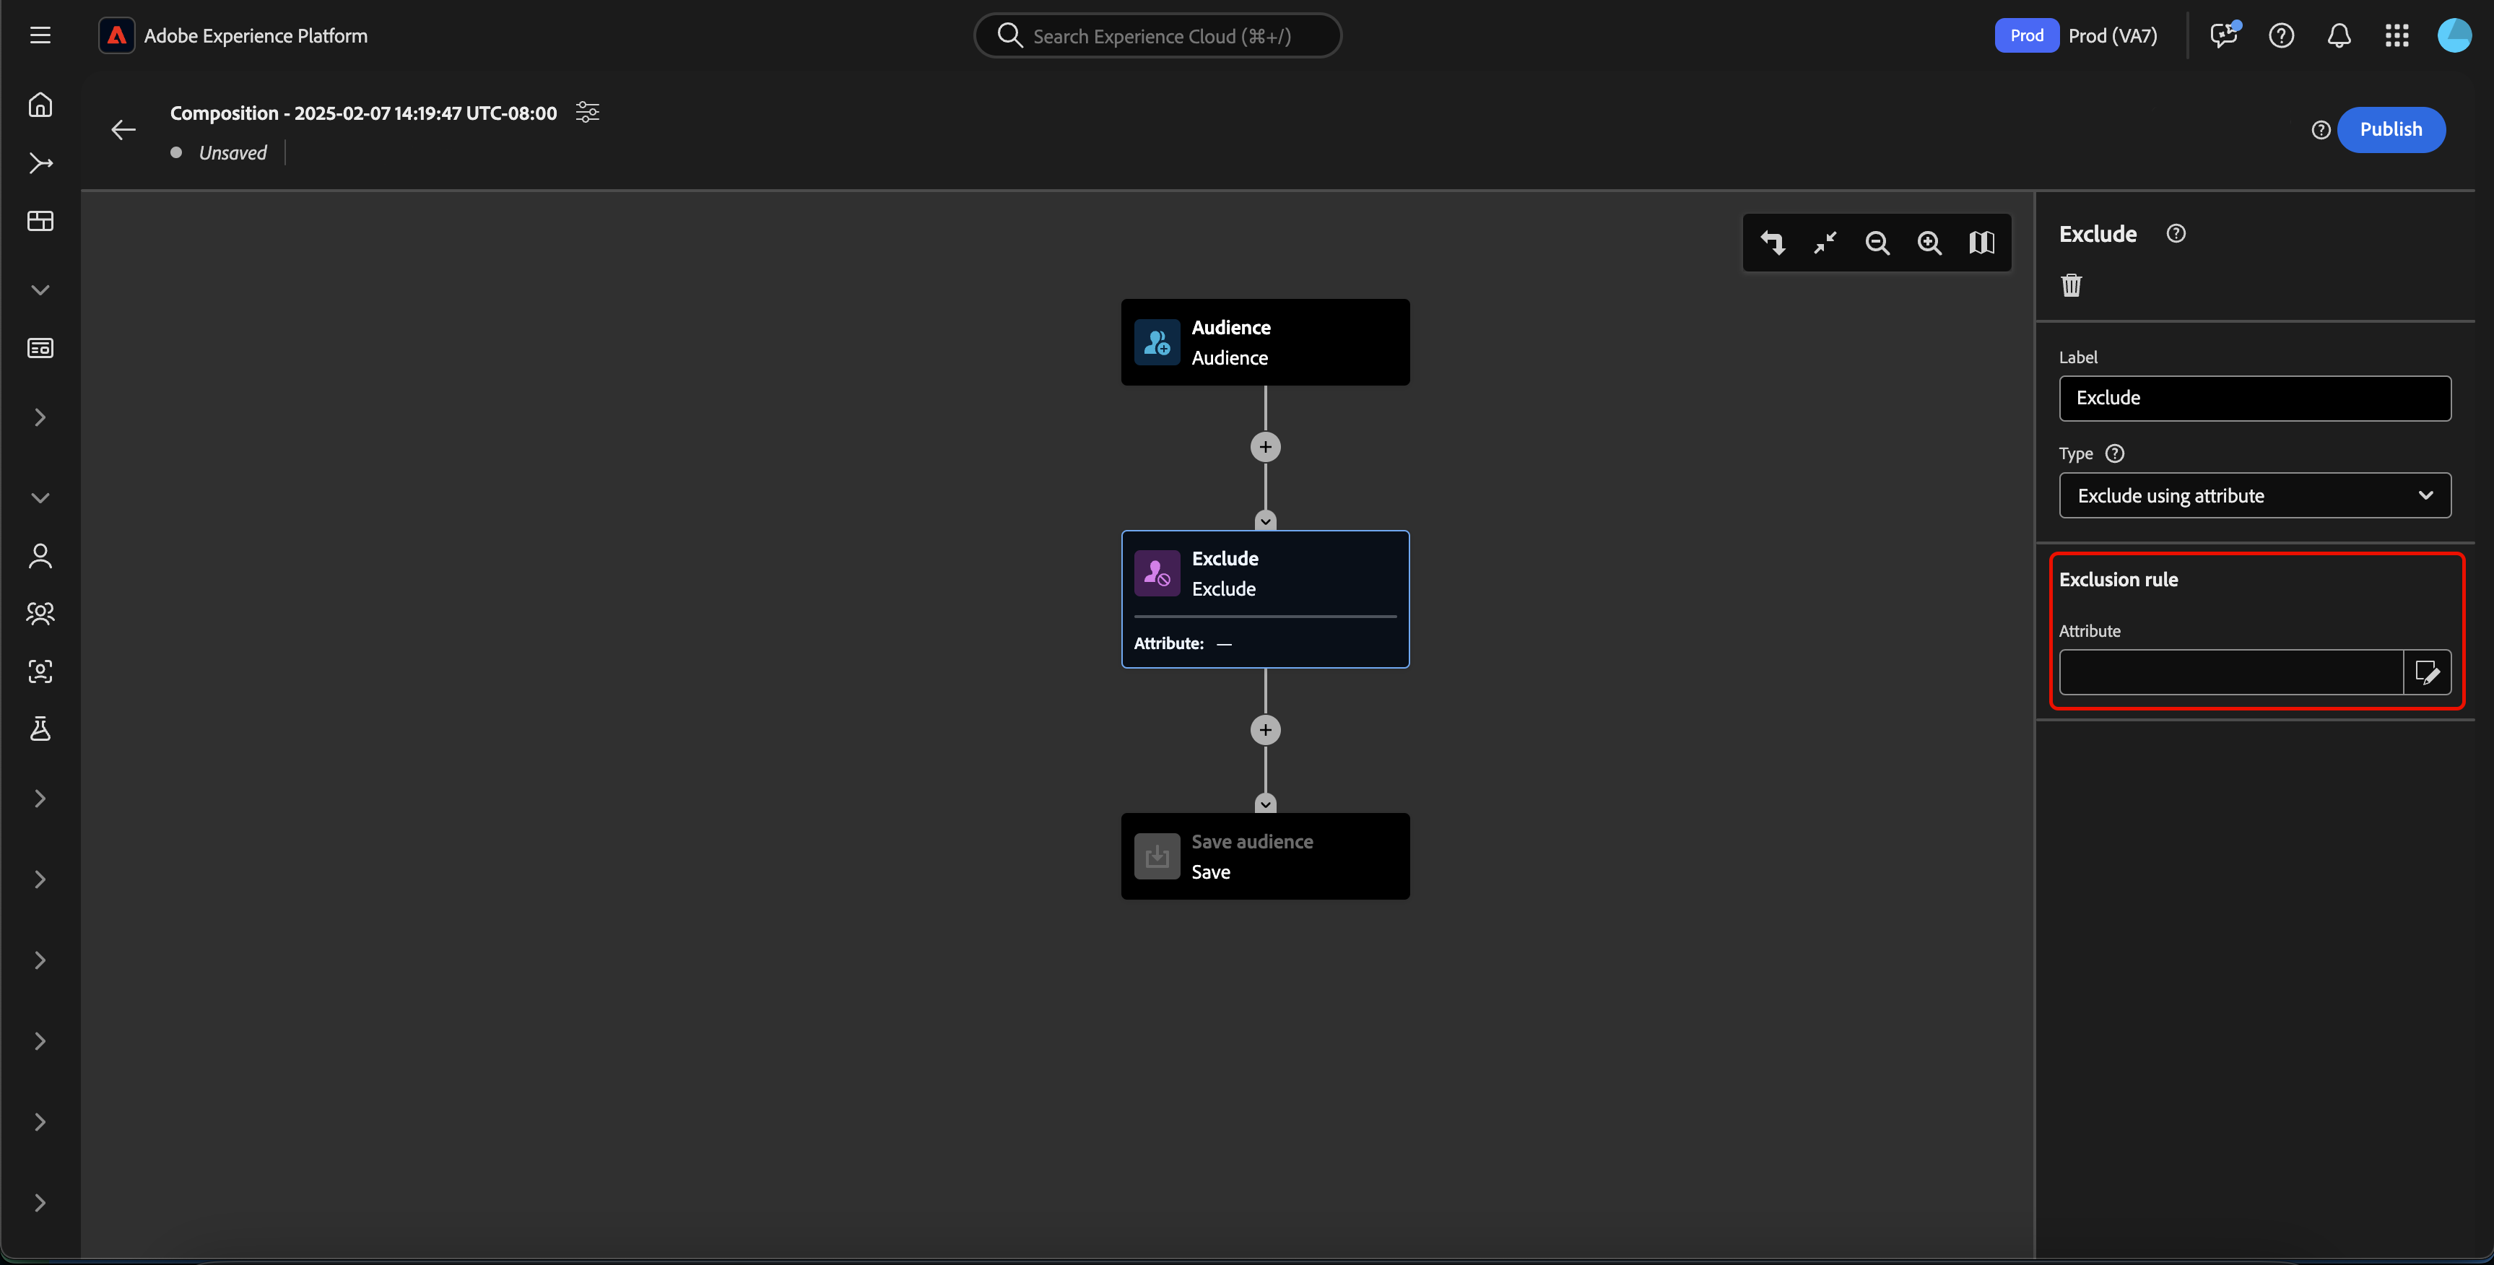
Task: Click the canvas zoom out magnifier icon
Action: click(1877, 243)
